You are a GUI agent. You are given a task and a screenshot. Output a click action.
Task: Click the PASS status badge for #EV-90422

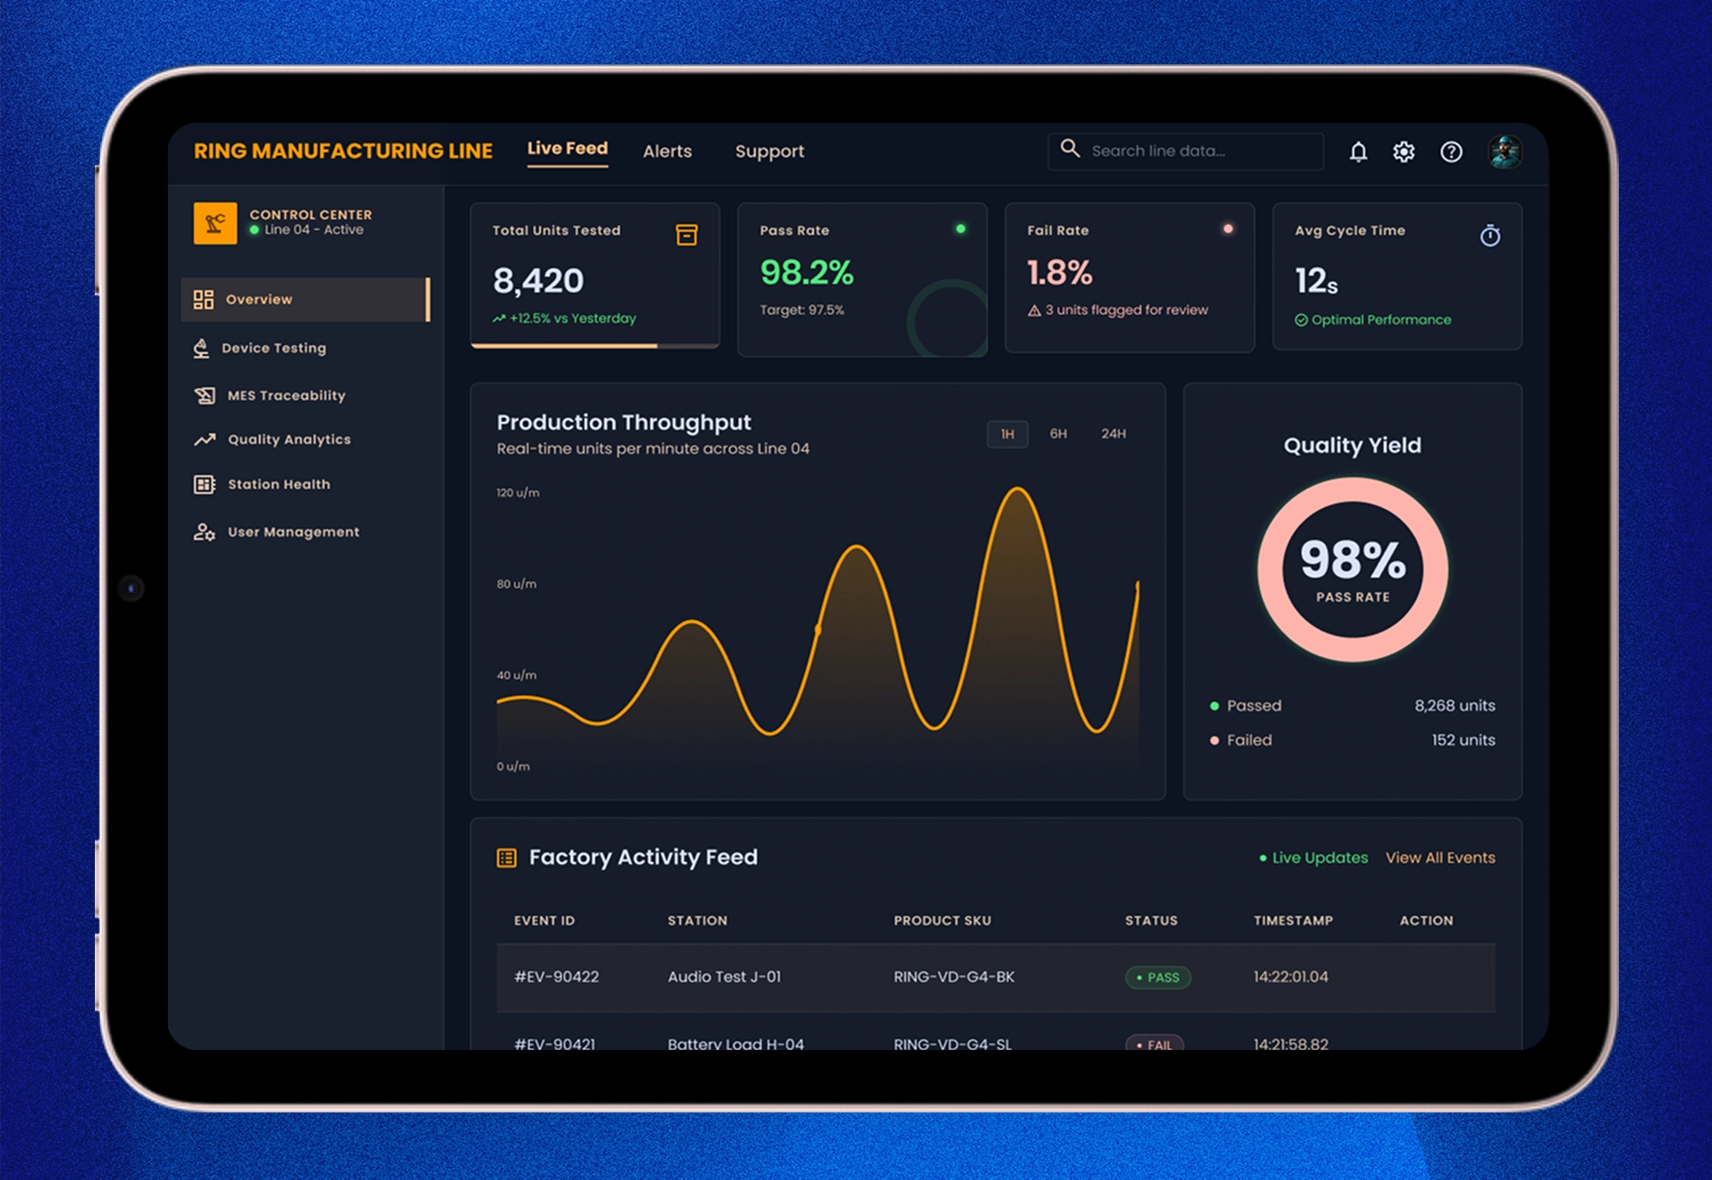(1157, 978)
